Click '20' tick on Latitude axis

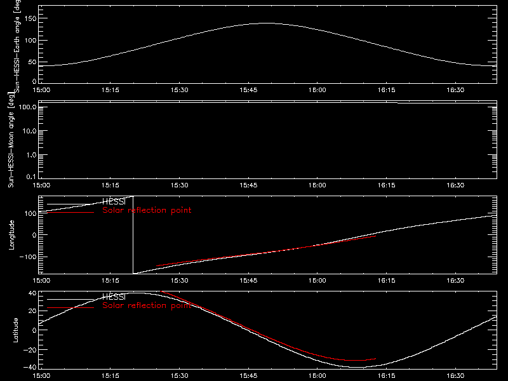coord(32,311)
